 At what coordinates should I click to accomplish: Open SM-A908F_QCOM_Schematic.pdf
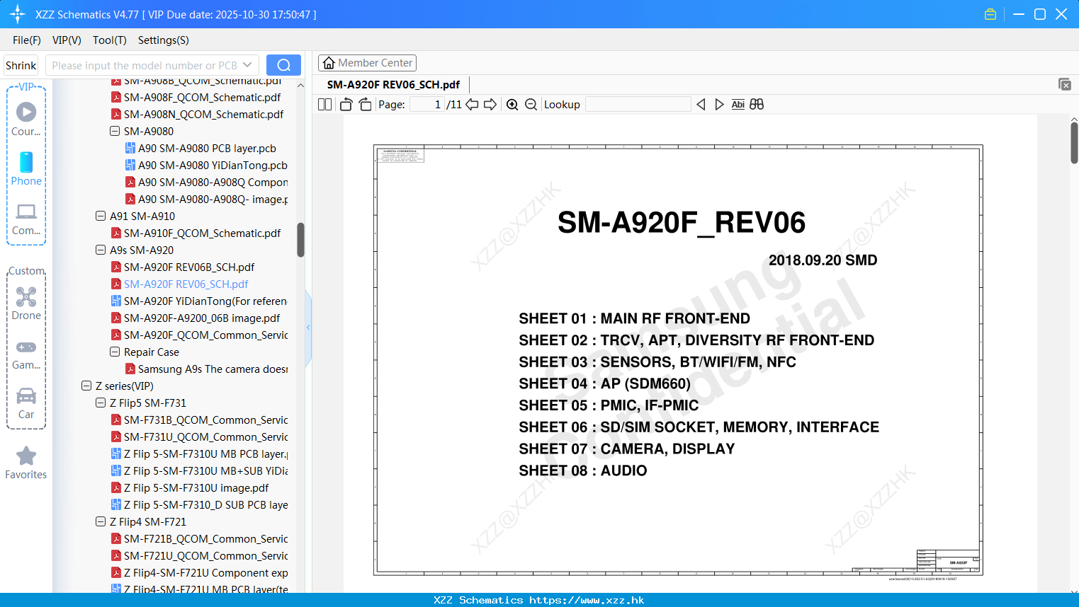click(202, 97)
